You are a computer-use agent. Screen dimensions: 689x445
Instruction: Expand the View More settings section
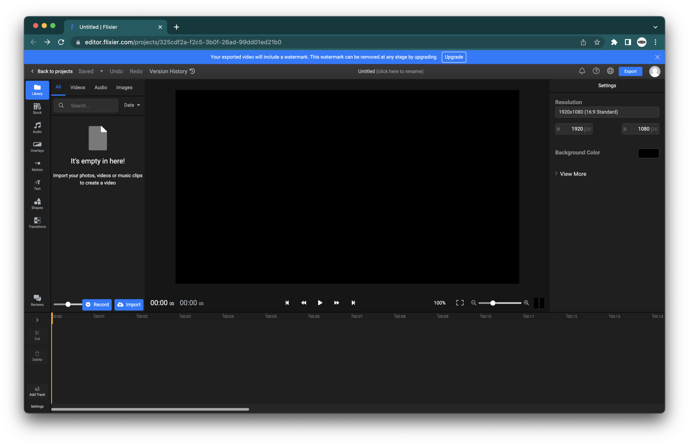573,174
